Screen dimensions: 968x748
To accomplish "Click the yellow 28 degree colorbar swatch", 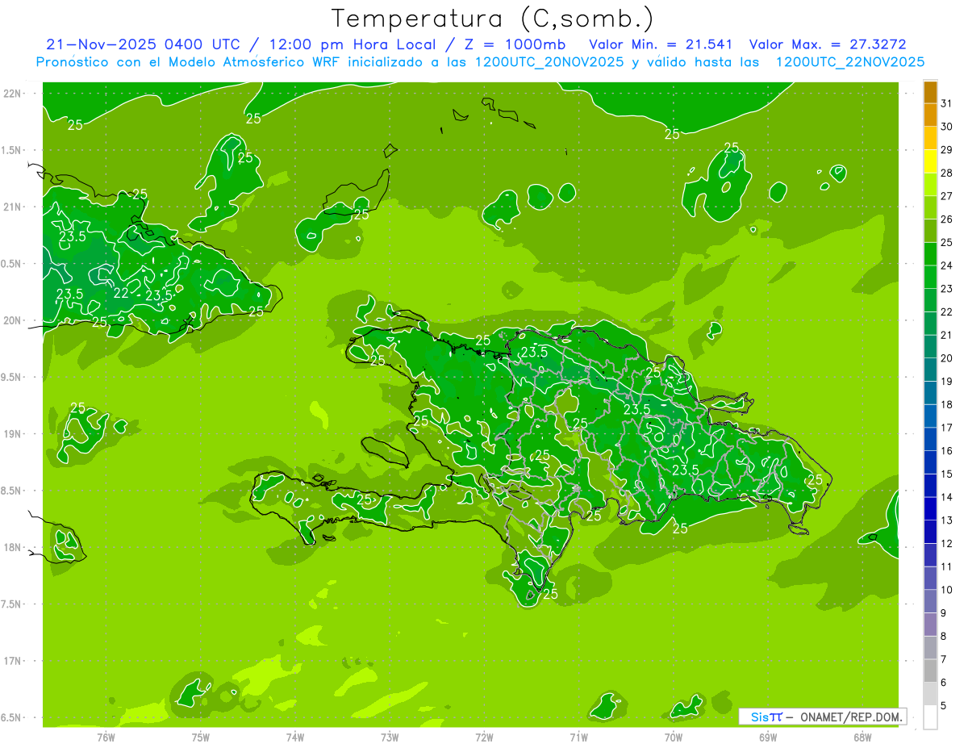I will pyautogui.click(x=930, y=161).
